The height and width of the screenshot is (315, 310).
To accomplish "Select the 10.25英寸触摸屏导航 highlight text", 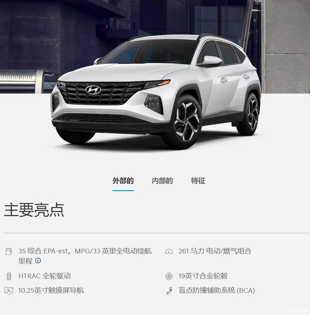I will [x=51, y=290].
